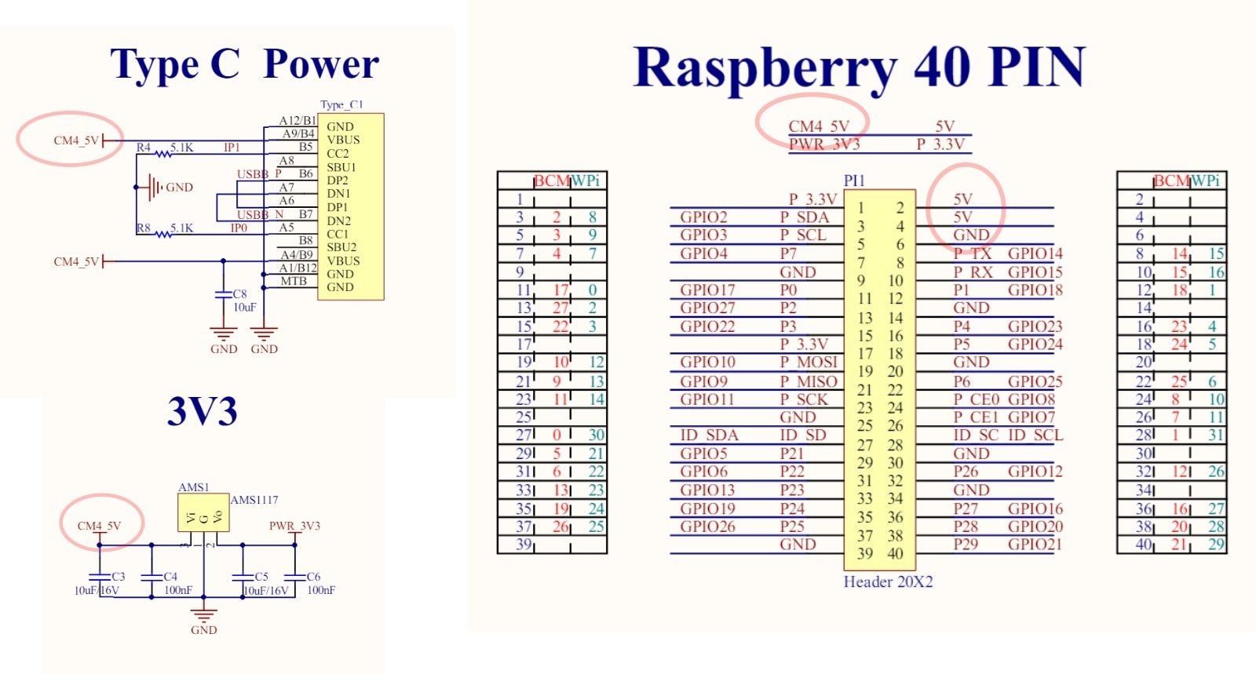Click the USBB_N net label

tap(260, 214)
